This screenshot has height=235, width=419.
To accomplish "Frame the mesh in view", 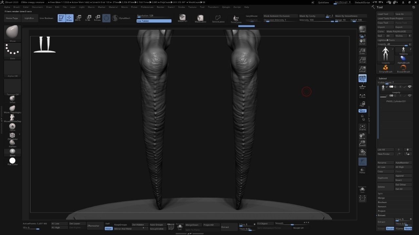I will [x=362, y=127].
